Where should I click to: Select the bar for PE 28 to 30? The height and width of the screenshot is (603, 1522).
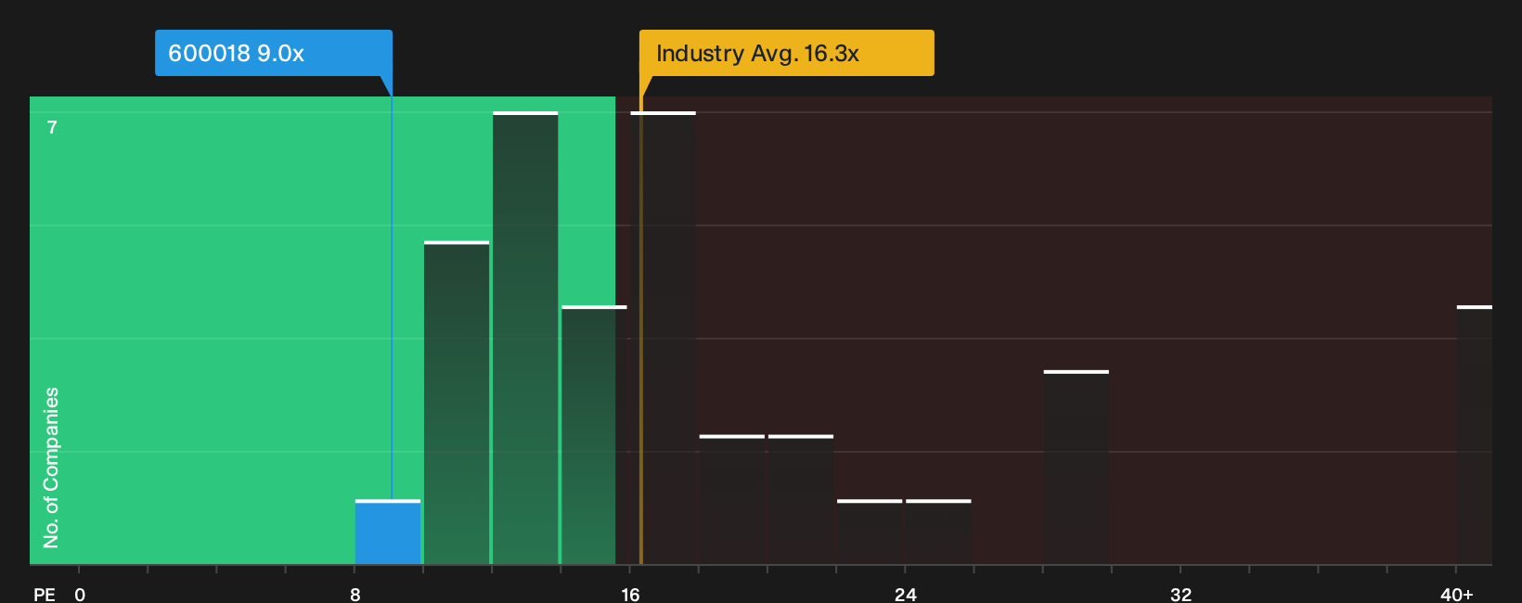point(1077,468)
